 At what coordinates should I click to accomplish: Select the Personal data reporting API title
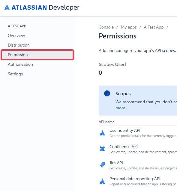135,179
